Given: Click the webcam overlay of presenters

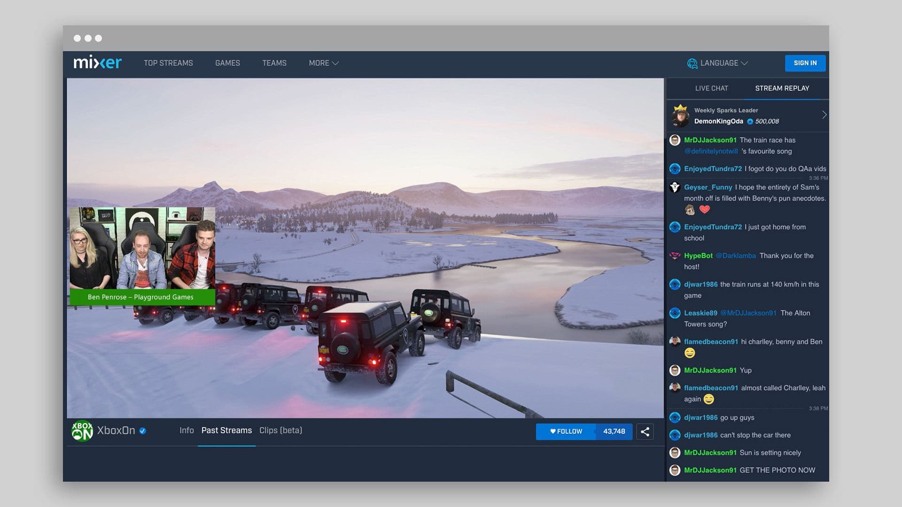Looking at the screenshot, I should [142, 248].
